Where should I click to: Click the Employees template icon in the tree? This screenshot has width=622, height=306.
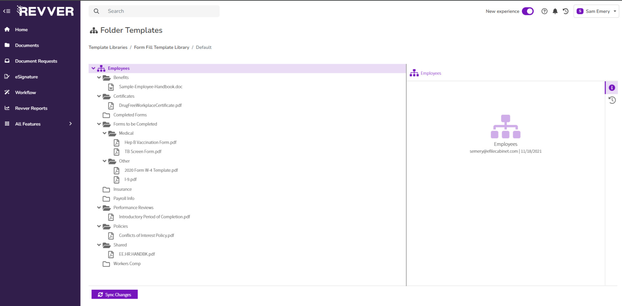(x=101, y=68)
